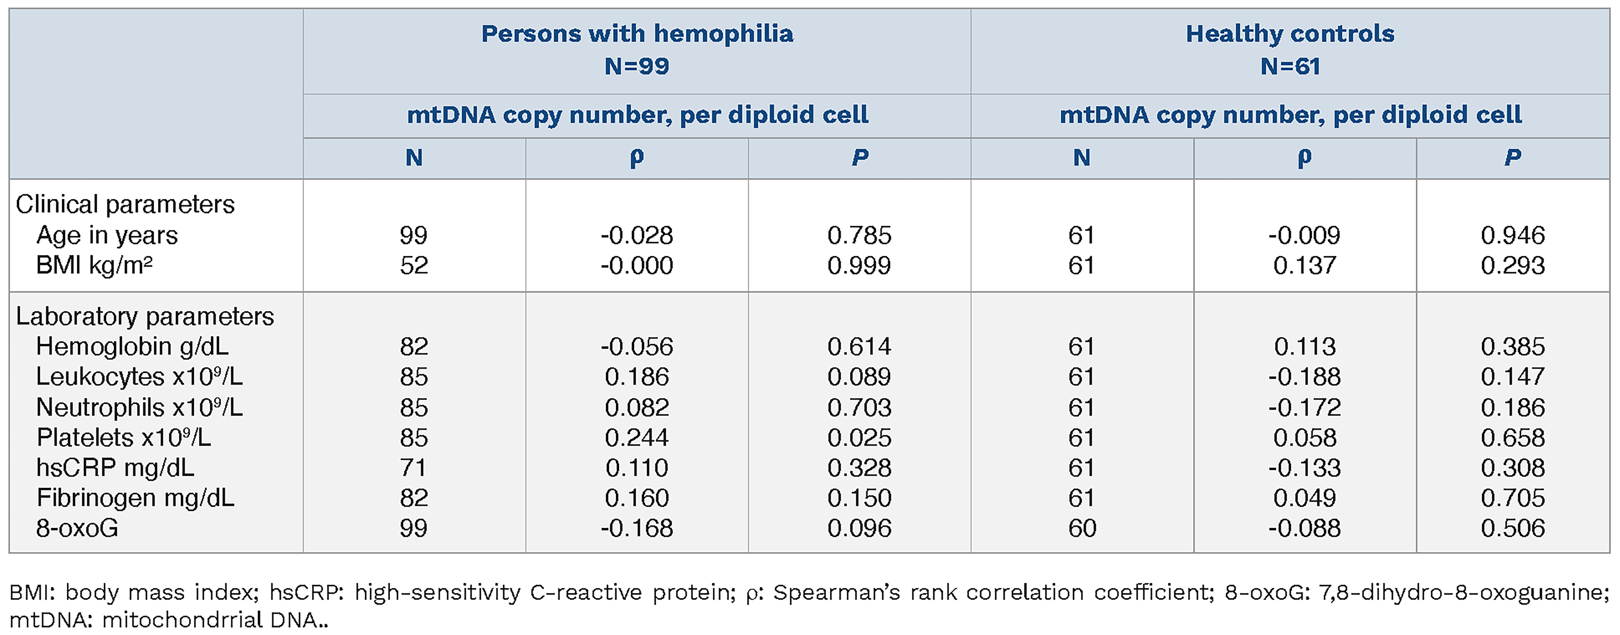
Task: Select the 'Laboratory parameters' section label
Action: (x=145, y=316)
